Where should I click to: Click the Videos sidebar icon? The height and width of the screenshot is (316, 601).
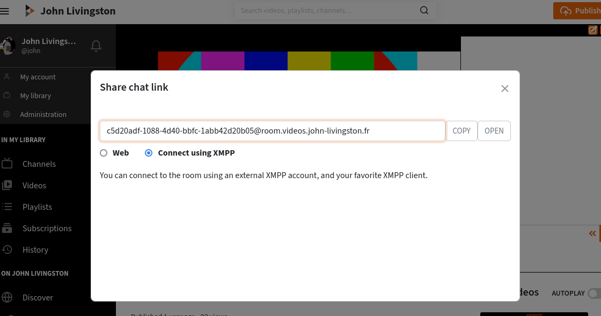click(7, 185)
